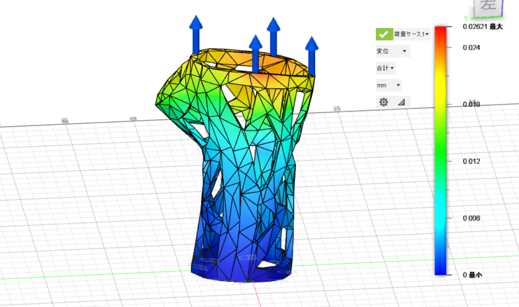
Task: Click the 0.006 legend value
Action: 471,219
